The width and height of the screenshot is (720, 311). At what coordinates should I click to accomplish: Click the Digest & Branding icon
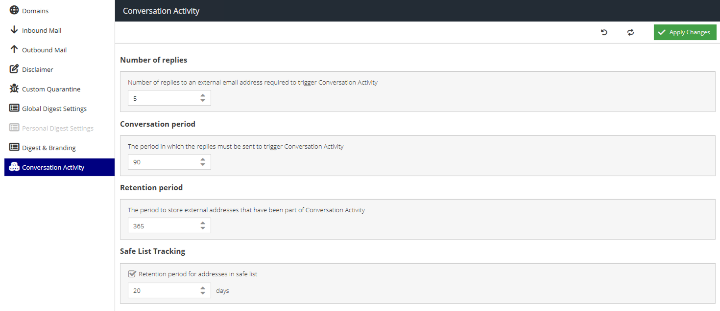point(14,147)
